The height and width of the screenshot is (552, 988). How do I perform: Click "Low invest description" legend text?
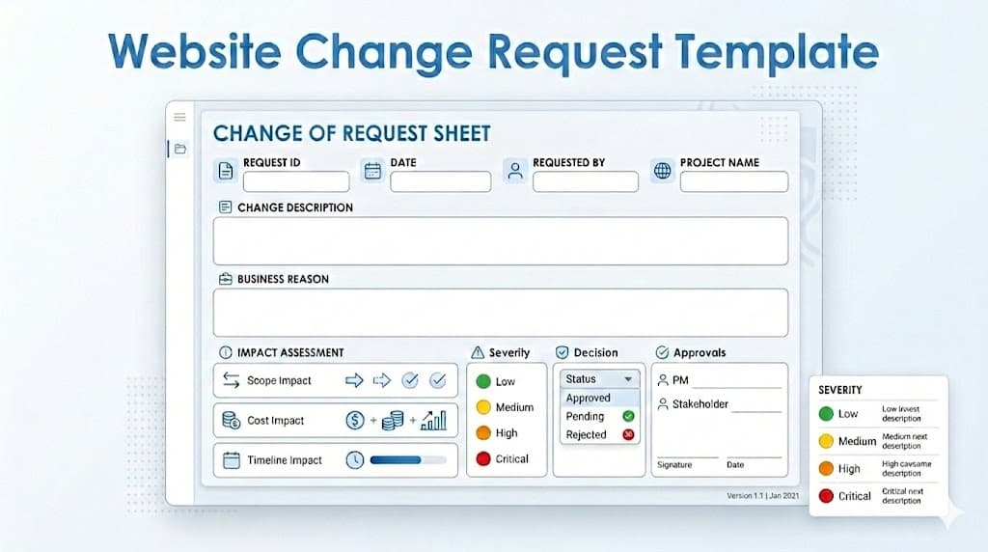(901, 413)
